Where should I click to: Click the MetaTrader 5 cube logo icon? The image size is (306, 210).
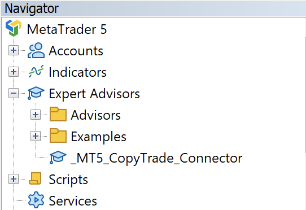tap(14, 28)
